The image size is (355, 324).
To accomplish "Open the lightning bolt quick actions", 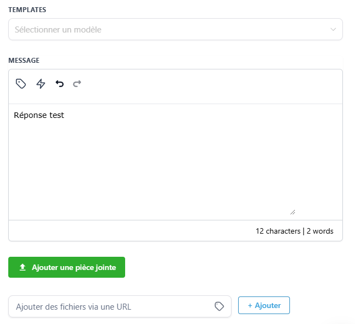I will click(41, 84).
